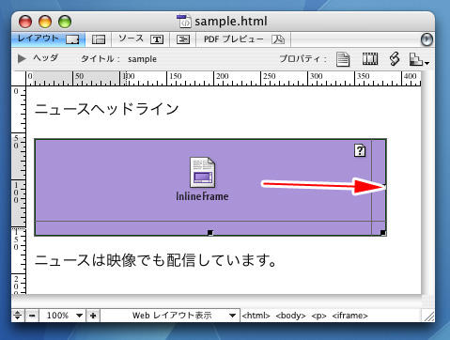Open the movie filmstrip properties icon

point(370,58)
